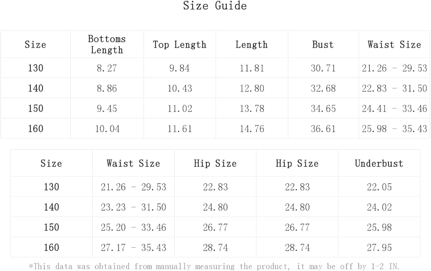
Task: Select the Bottoms Length column header
Action: tap(106, 44)
